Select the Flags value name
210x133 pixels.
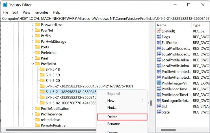[x=166, y=37]
